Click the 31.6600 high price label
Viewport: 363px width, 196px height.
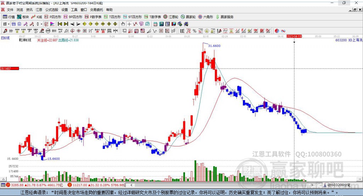point(214,46)
